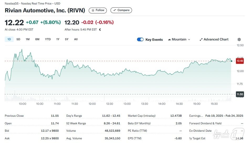Expand the Mountain chart style dropdown

[x=189, y=39]
